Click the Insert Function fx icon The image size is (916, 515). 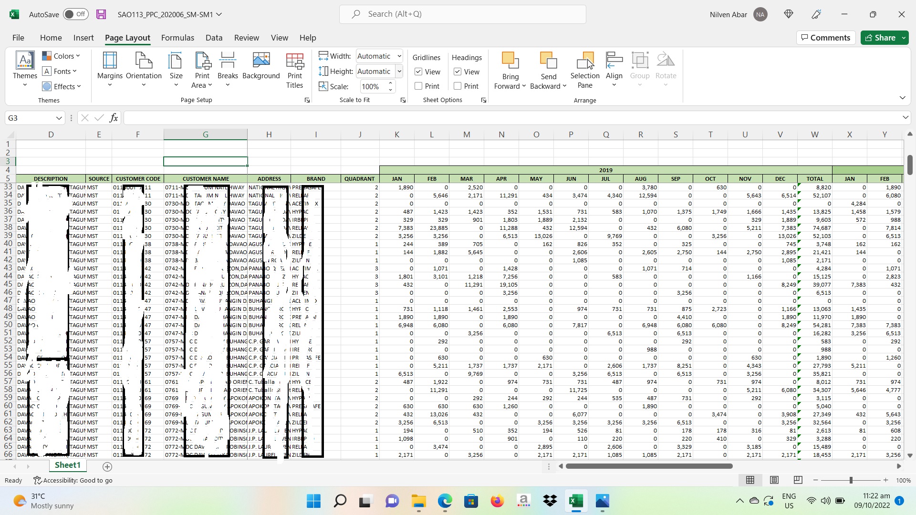(114, 118)
